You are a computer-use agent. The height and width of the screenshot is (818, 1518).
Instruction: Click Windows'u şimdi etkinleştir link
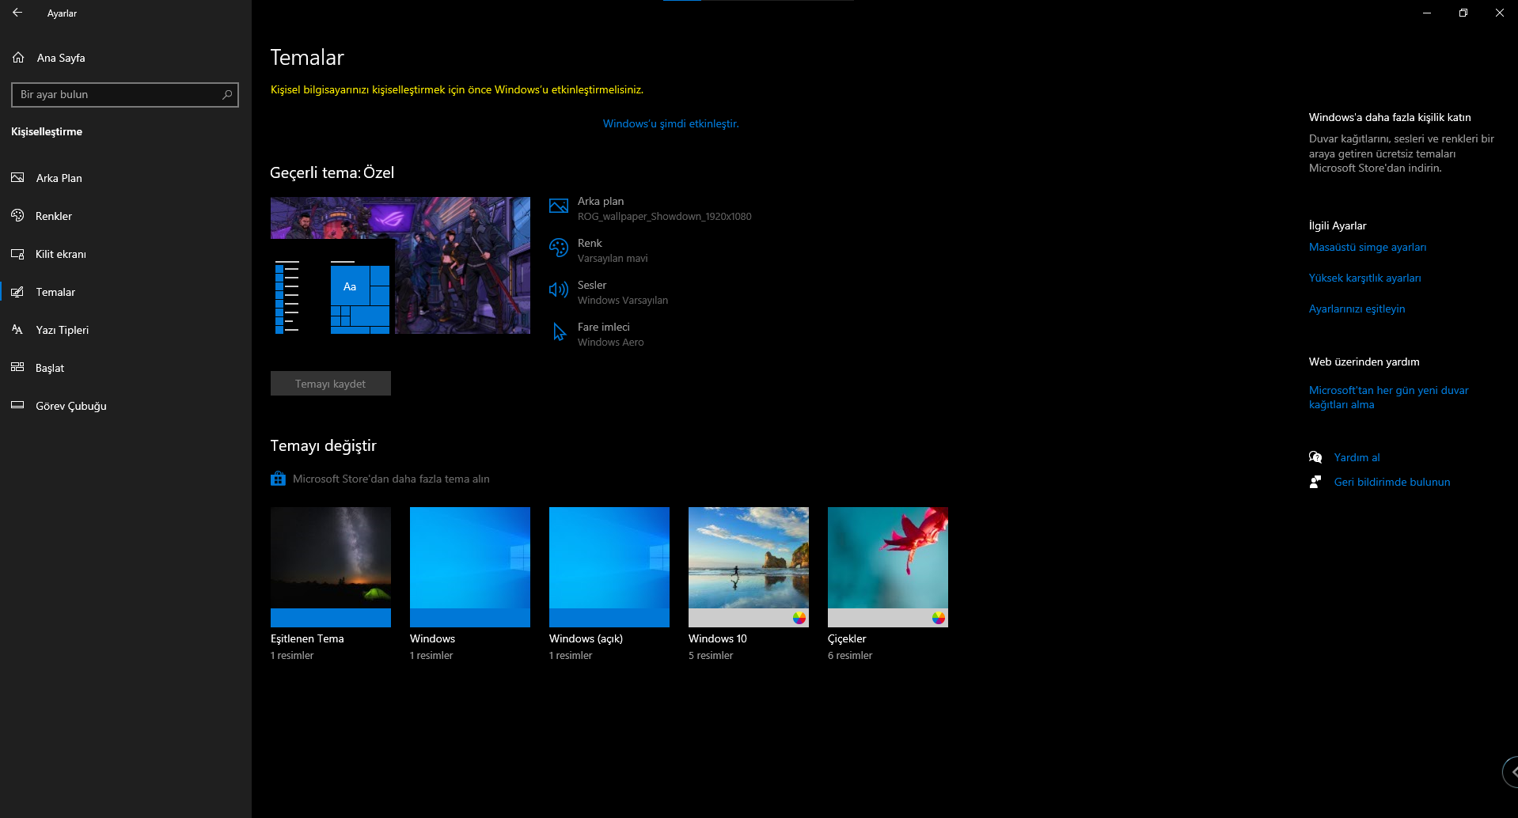[x=670, y=123]
